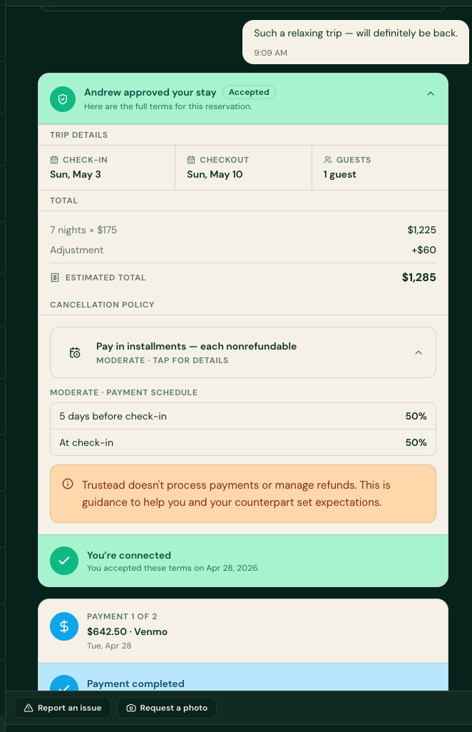Click the Report an issue button
The width and height of the screenshot is (472, 732).
[x=63, y=708]
